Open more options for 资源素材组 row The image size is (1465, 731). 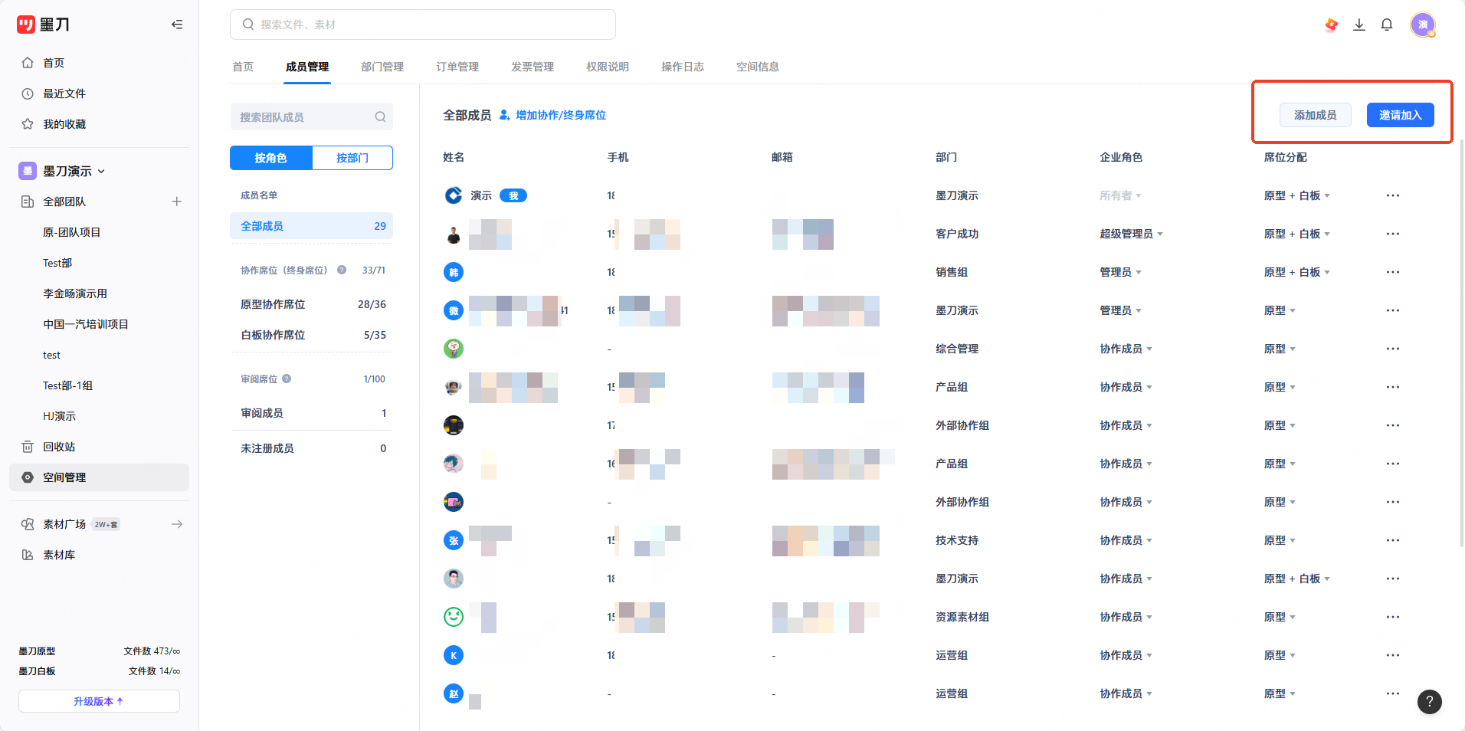[x=1393, y=617]
